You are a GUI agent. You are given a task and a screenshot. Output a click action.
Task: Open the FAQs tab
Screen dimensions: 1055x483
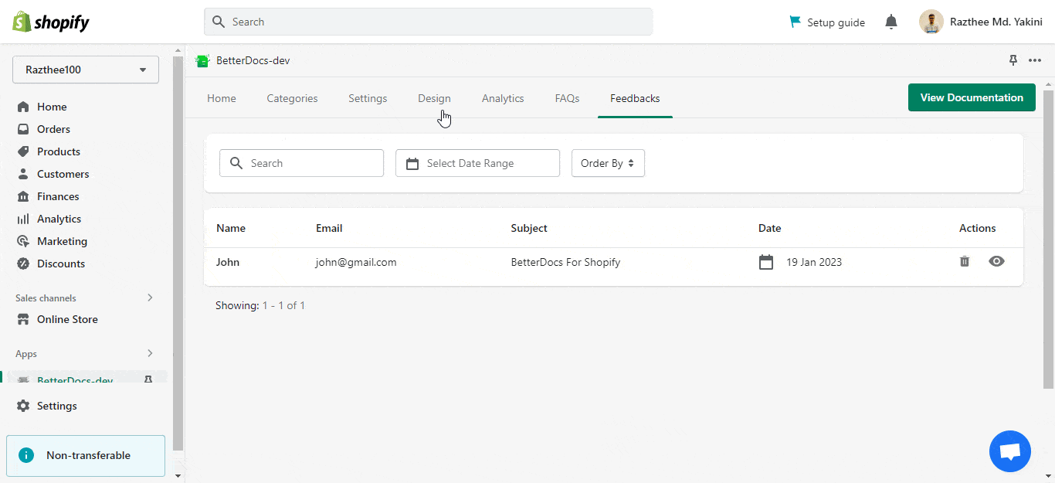567,98
